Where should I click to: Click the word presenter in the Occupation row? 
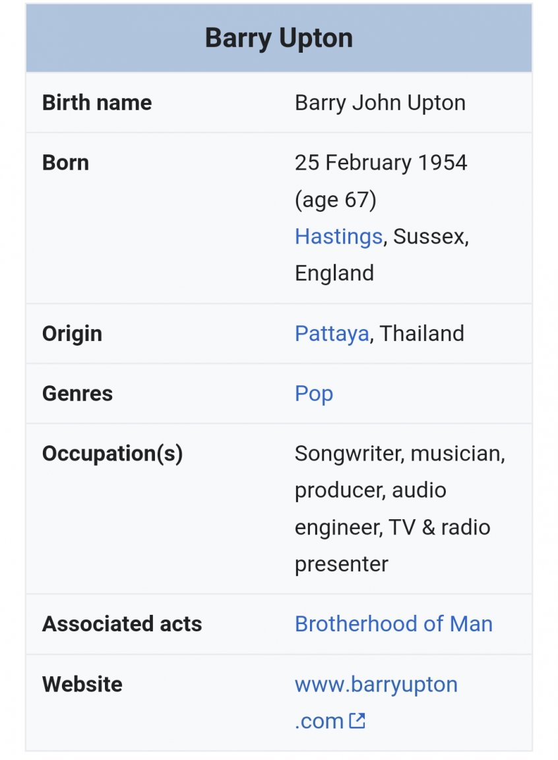(x=341, y=564)
